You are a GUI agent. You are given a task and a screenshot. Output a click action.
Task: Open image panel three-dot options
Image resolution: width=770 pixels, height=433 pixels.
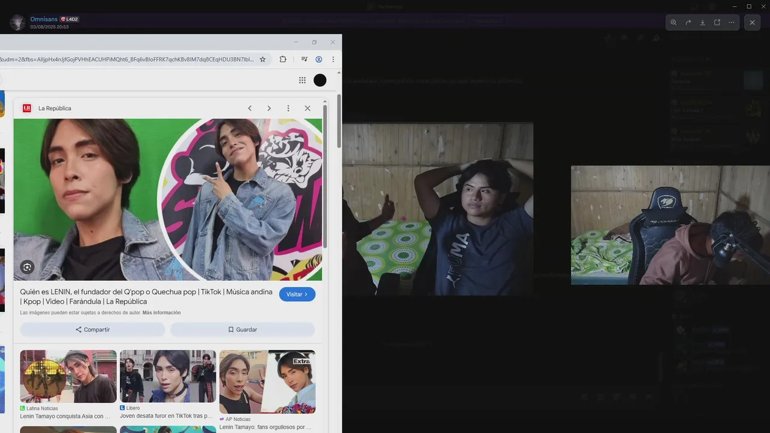pyautogui.click(x=288, y=108)
